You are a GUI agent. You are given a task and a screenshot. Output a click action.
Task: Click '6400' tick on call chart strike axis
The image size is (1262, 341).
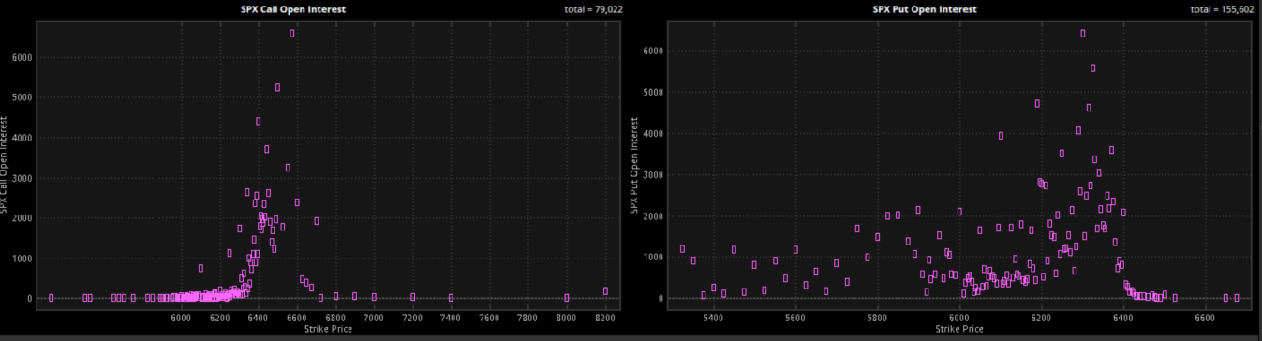[258, 319]
